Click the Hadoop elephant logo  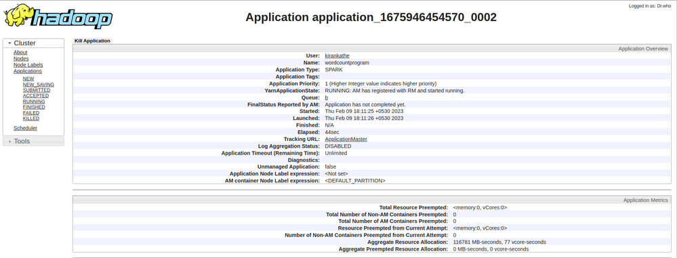click(58, 16)
